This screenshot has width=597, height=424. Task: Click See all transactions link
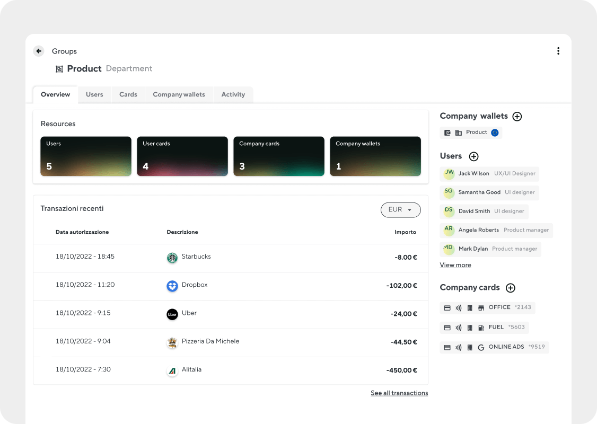[x=399, y=393]
